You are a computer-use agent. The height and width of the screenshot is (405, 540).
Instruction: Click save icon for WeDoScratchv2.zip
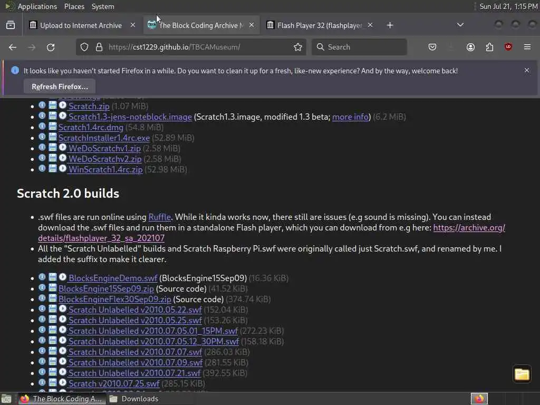tap(52, 158)
